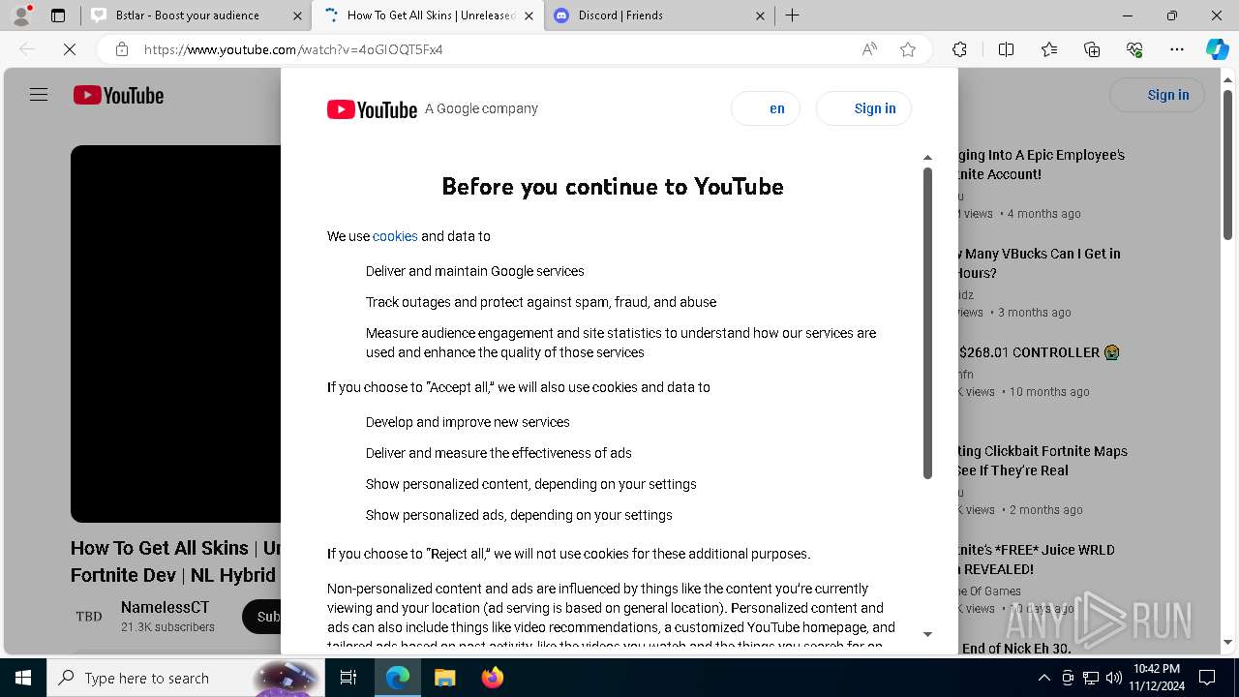Go to the YouTube home logo
The width and height of the screenshot is (1239, 697).
coord(118,95)
